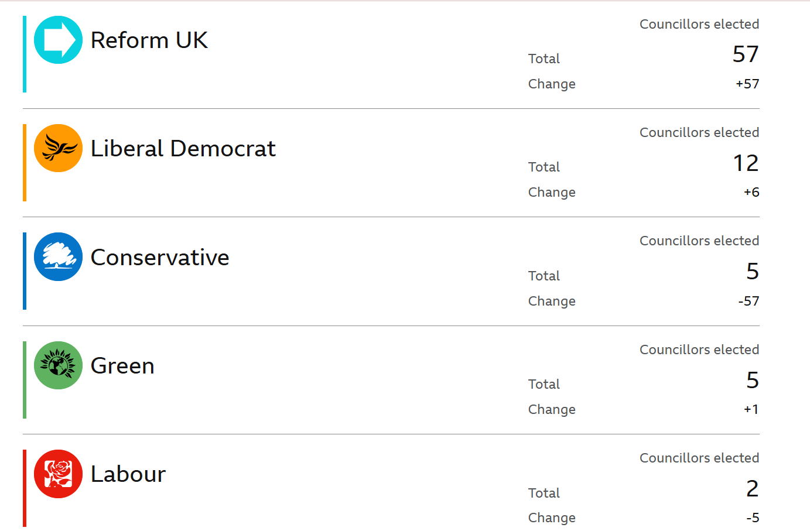The image size is (810, 531).
Task: Select the Labour party name
Action: (128, 474)
